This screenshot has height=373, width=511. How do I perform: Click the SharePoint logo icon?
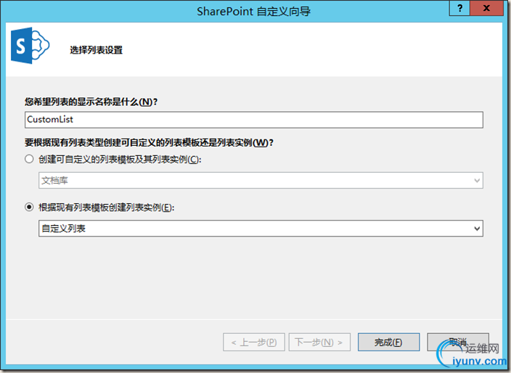pos(30,45)
